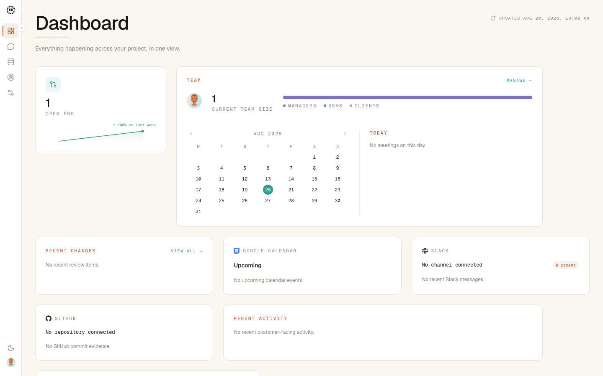Click the Recent Activity heading
This screenshot has width=603, height=376.
(260, 318)
